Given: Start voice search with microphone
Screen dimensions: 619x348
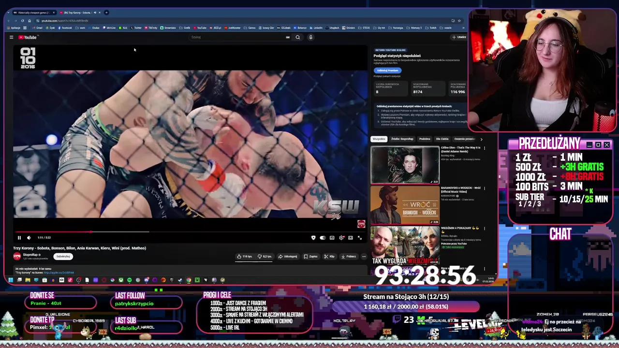Looking at the screenshot, I should (310, 37).
